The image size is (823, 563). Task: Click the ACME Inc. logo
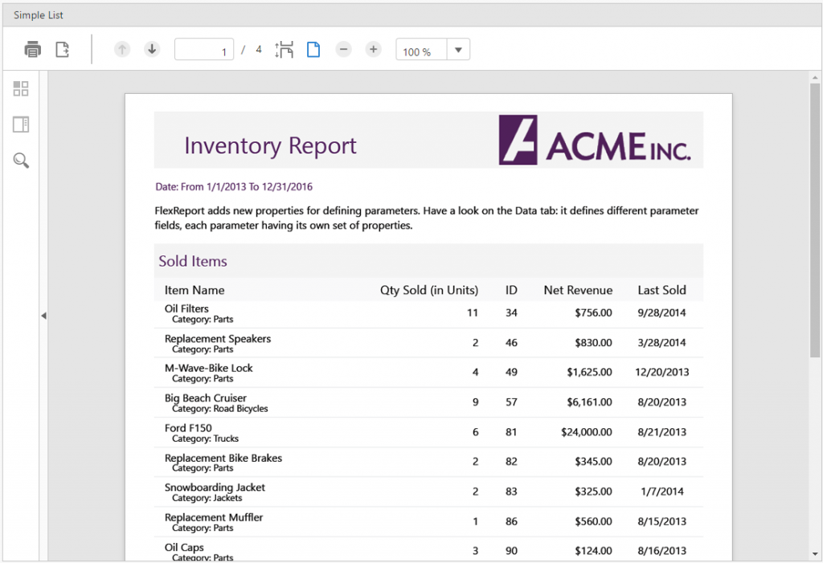tap(594, 141)
